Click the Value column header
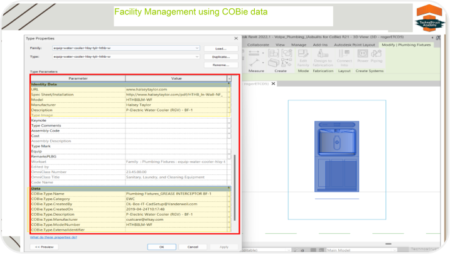The width and height of the screenshot is (450, 254). (176, 78)
